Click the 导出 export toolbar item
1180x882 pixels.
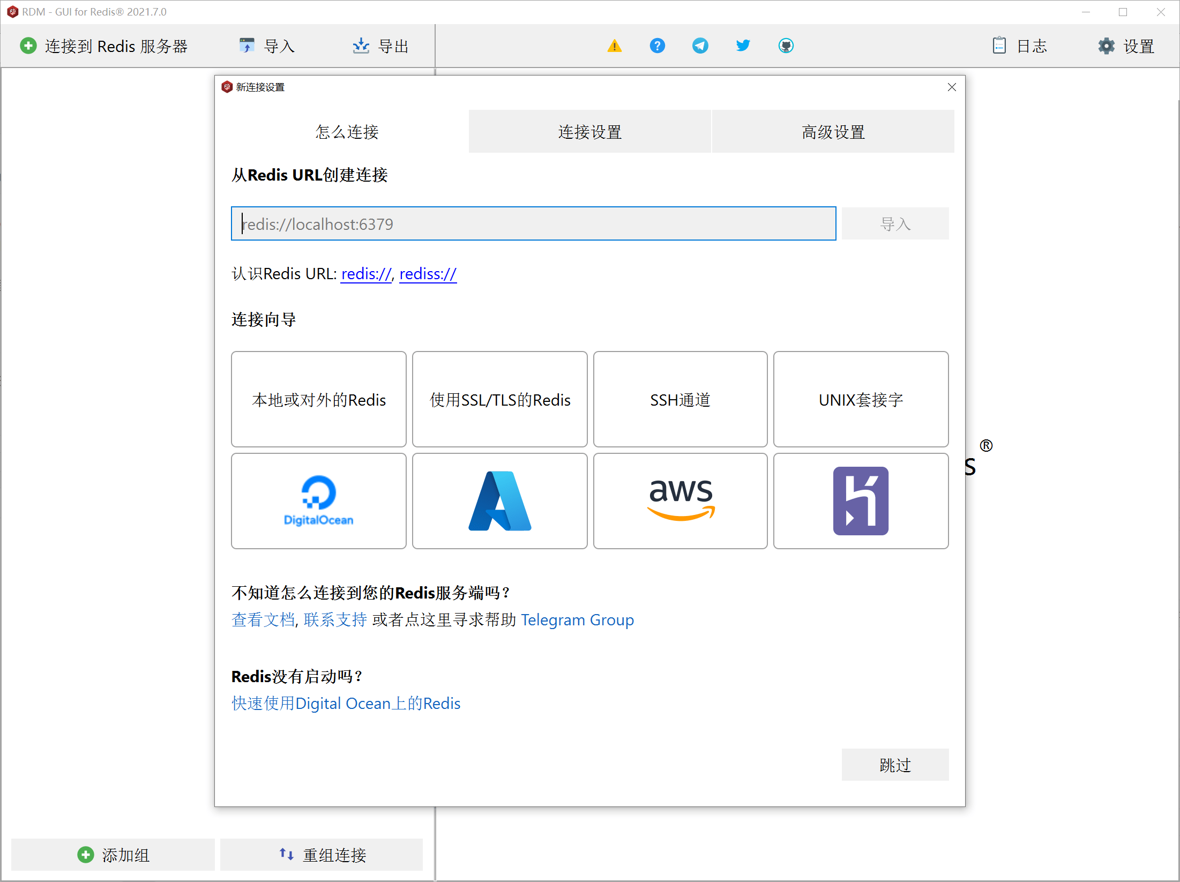(x=380, y=46)
